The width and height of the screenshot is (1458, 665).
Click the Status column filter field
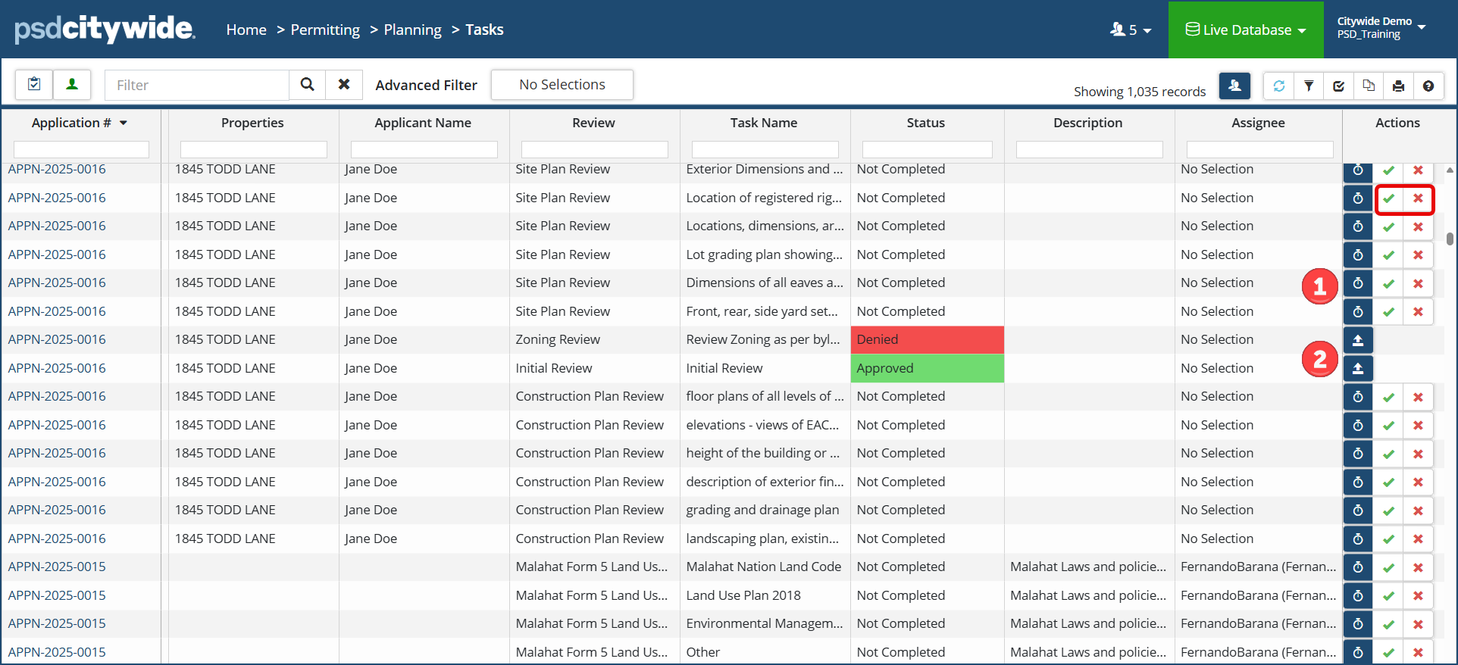[927, 149]
